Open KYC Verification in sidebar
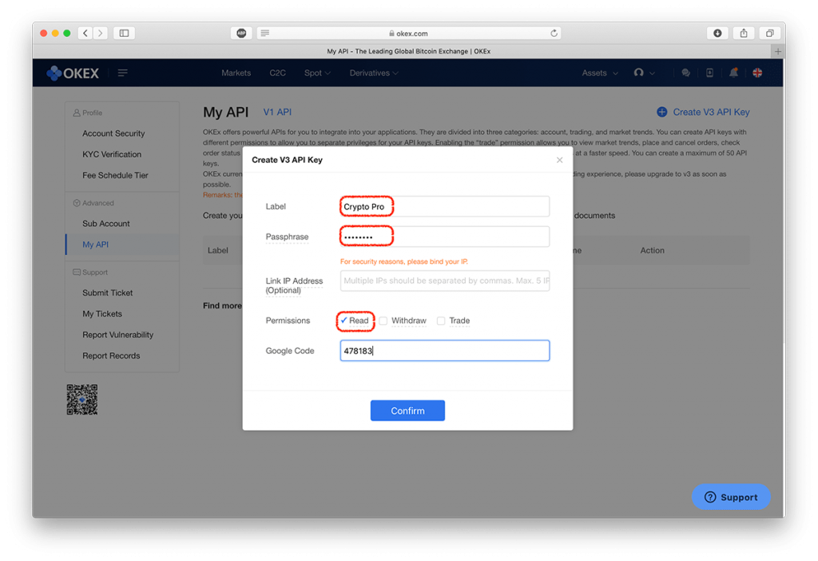818x561 pixels. 112,154
